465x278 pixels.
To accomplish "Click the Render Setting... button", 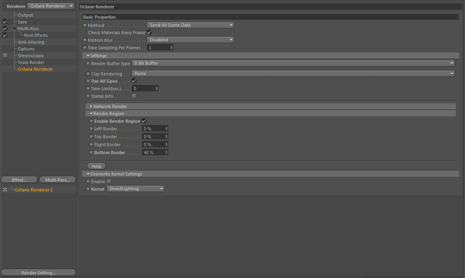I will 39,273.
